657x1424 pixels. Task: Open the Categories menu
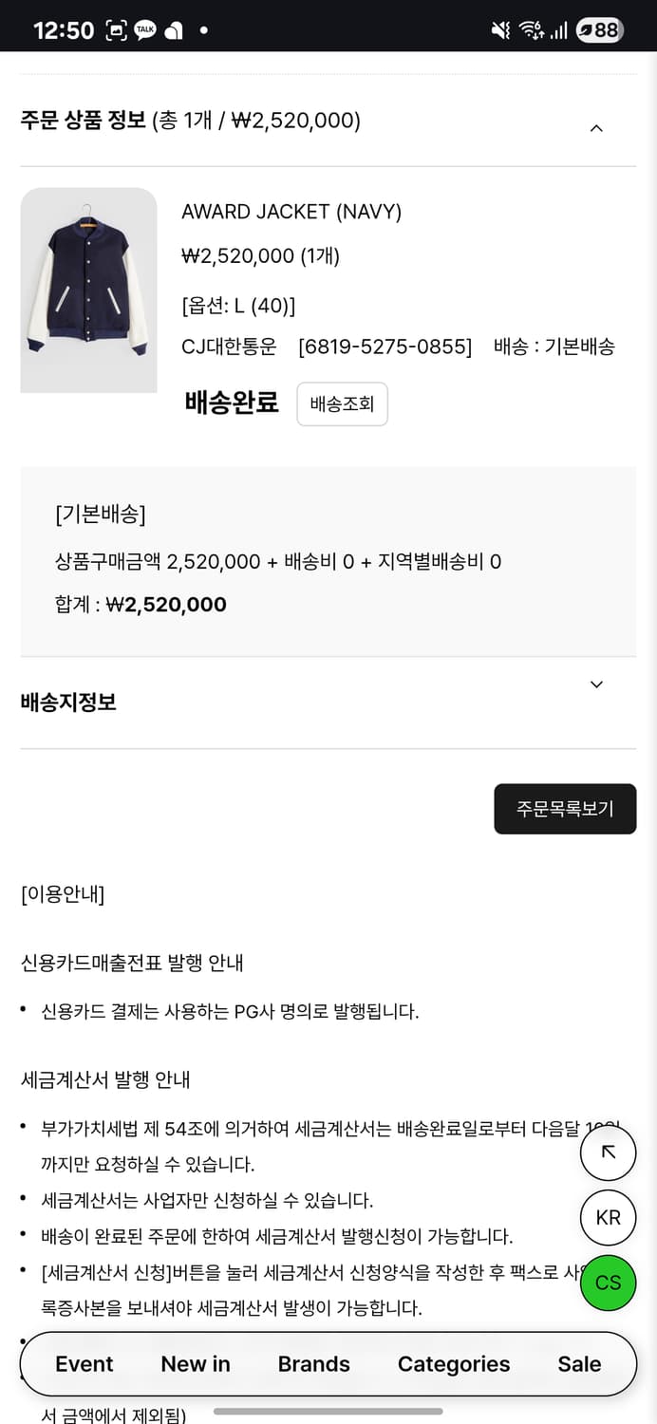[453, 1364]
